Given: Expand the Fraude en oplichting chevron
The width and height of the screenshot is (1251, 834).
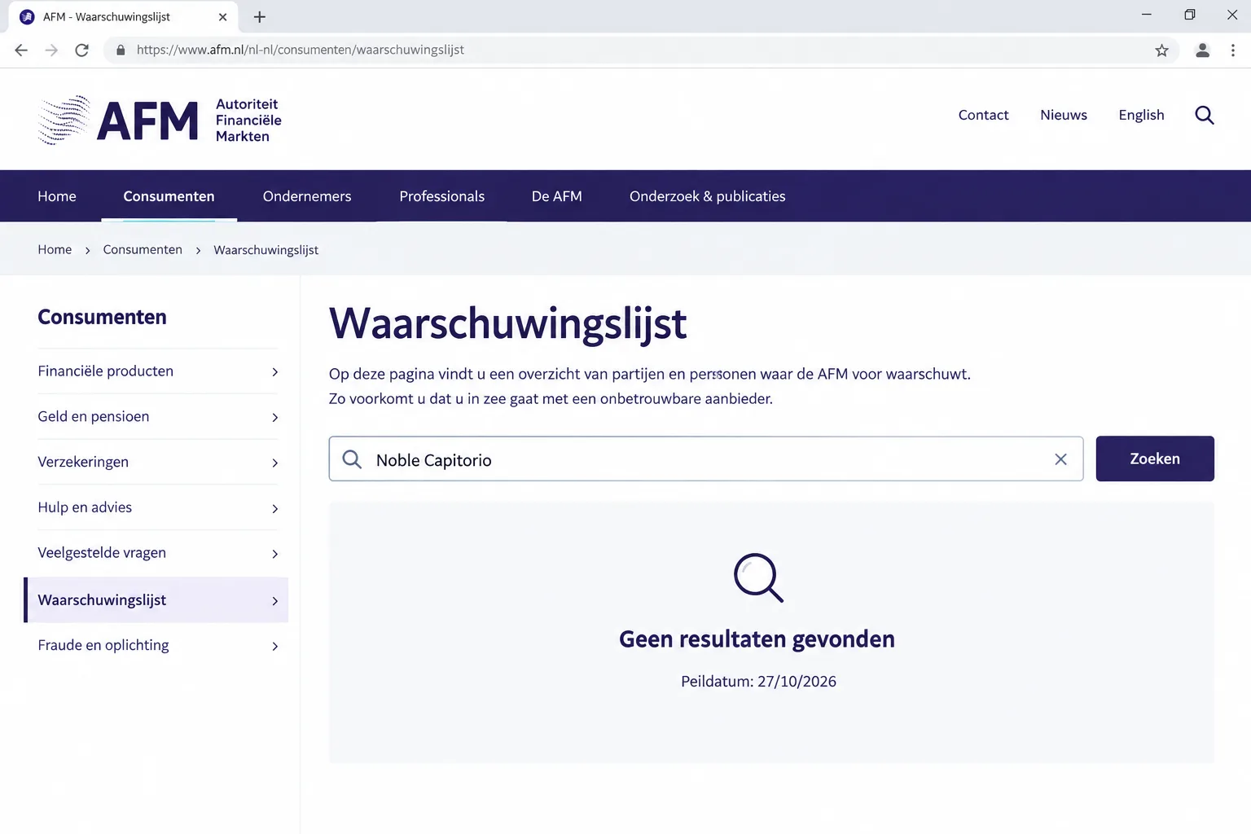Looking at the screenshot, I should click(274, 647).
